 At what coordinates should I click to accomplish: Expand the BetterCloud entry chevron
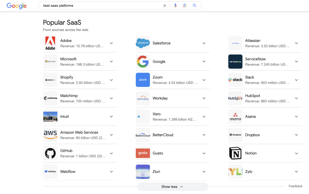pyautogui.click(x=204, y=135)
